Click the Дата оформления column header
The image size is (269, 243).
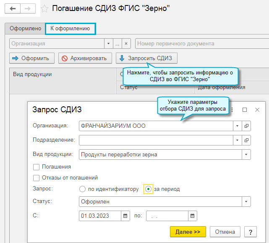click(232, 87)
